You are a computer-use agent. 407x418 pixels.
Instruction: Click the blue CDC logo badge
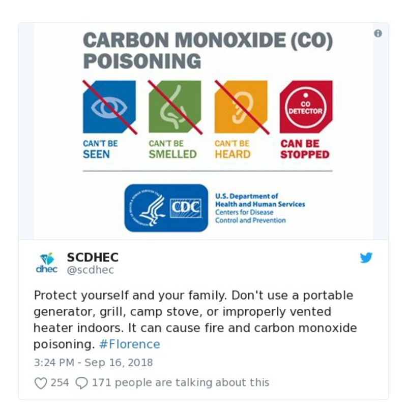tap(166, 208)
